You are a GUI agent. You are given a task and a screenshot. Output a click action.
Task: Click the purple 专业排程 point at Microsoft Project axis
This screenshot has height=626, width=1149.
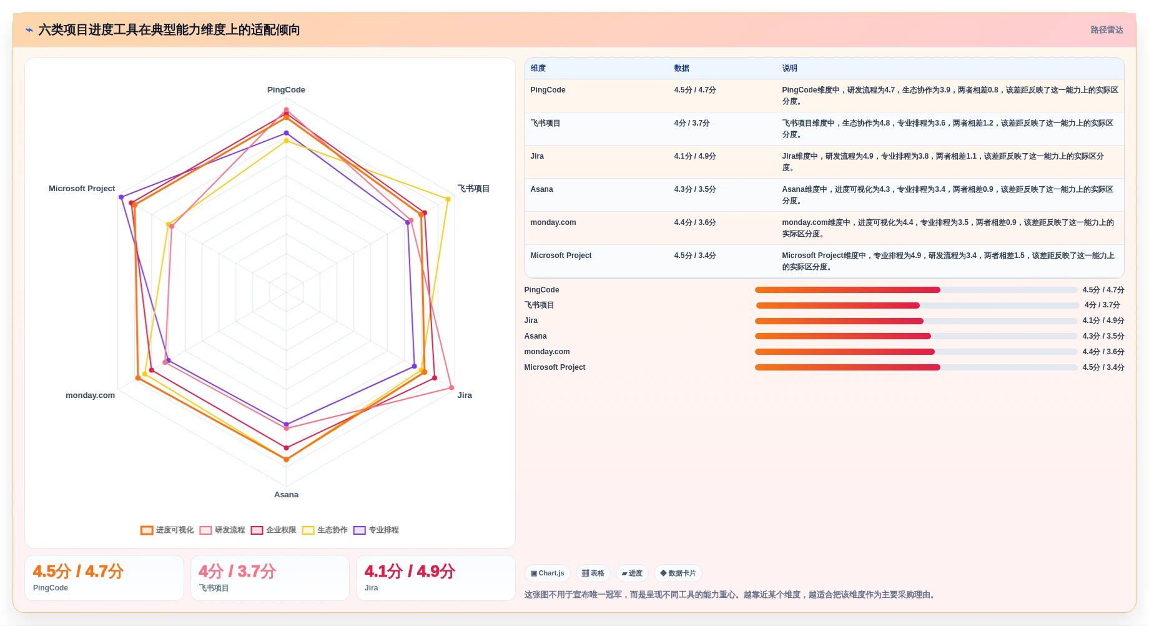point(121,197)
